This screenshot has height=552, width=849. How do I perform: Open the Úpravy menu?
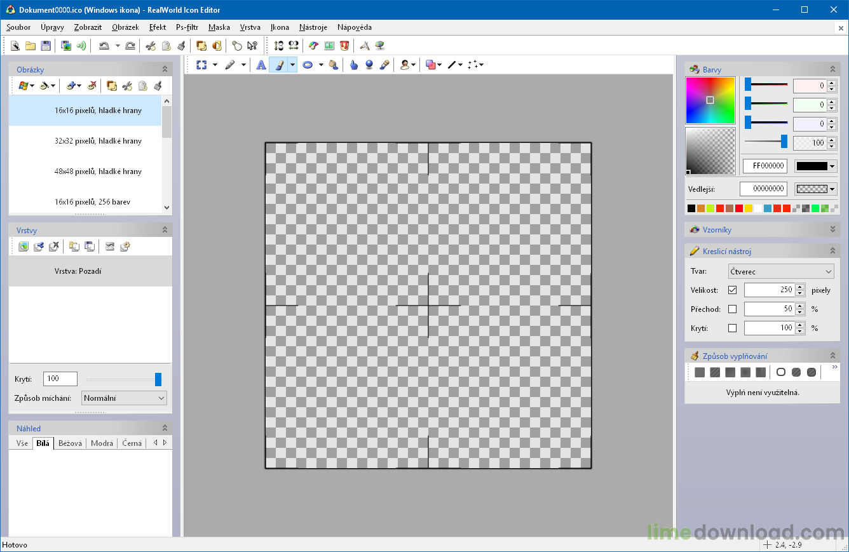[52, 27]
